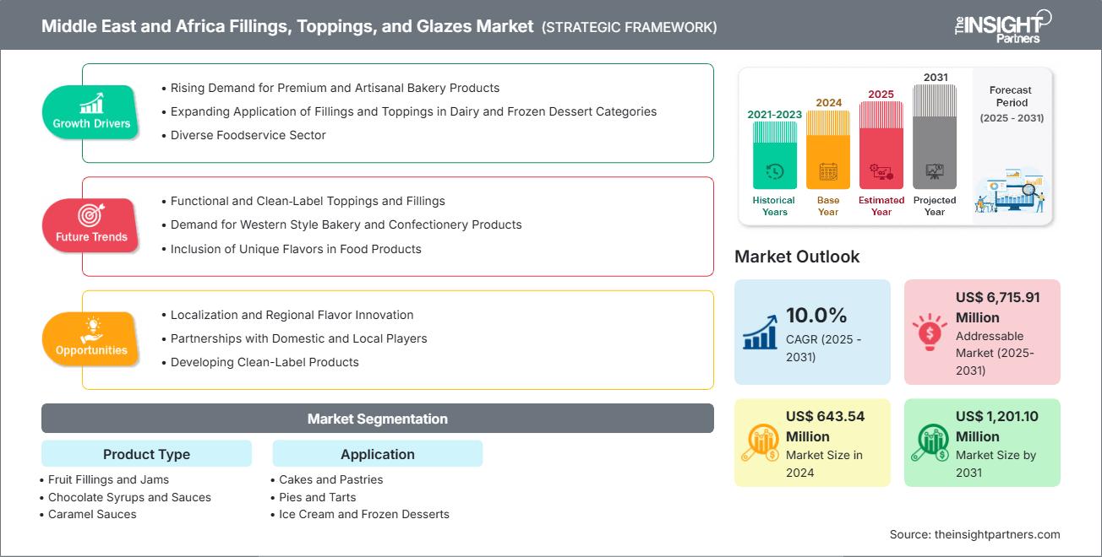This screenshot has height=557, width=1102.
Task: Click 'Forecast Period (2025 - 2031)' label
Action: (1011, 104)
